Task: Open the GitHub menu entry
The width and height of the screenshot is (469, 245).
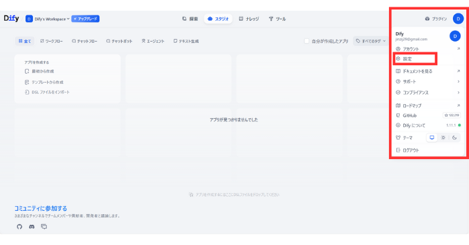Action: click(x=428, y=115)
